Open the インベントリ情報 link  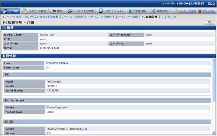coord(12,17)
